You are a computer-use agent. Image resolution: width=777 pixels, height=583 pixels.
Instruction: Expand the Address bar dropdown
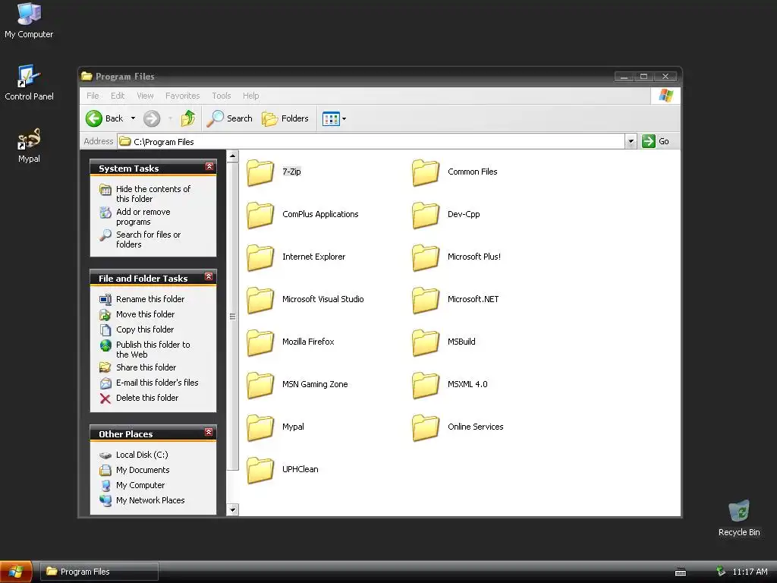631,141
